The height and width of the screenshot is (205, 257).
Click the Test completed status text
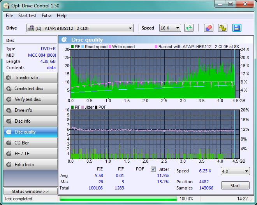pyautogui.click(x=18, y=199)
